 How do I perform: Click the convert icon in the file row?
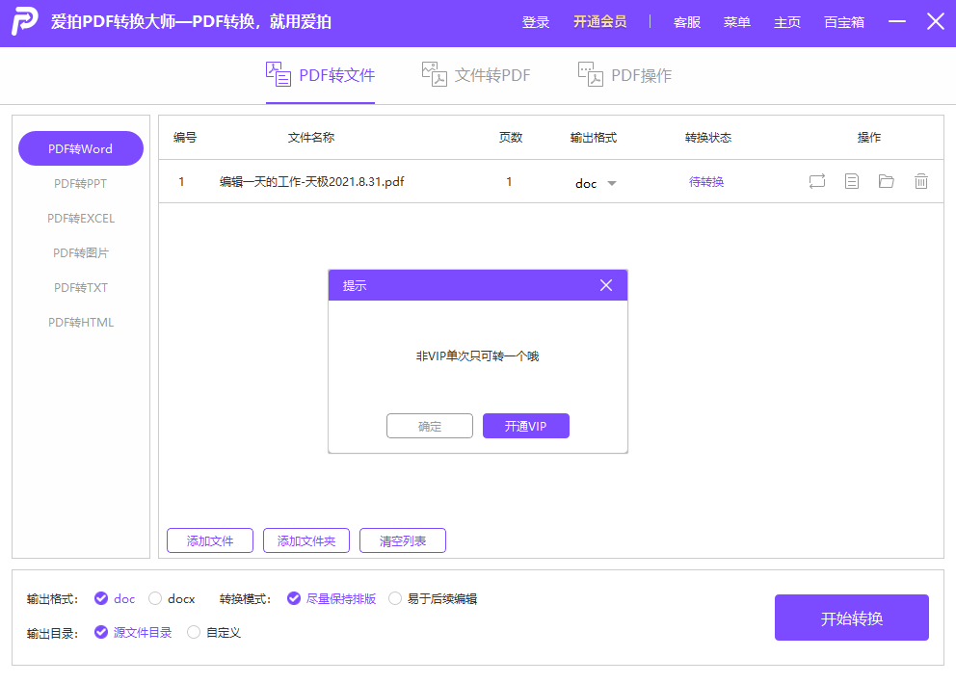(x=817, y=181)
